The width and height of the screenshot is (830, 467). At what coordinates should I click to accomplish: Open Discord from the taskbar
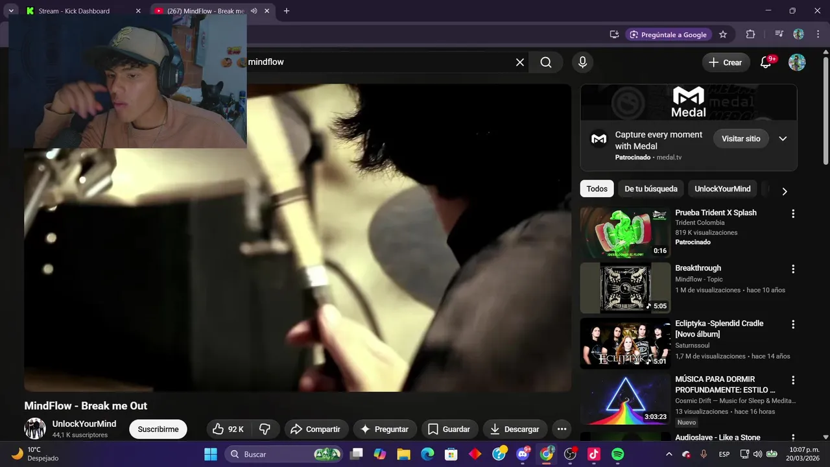coord(523,454)
